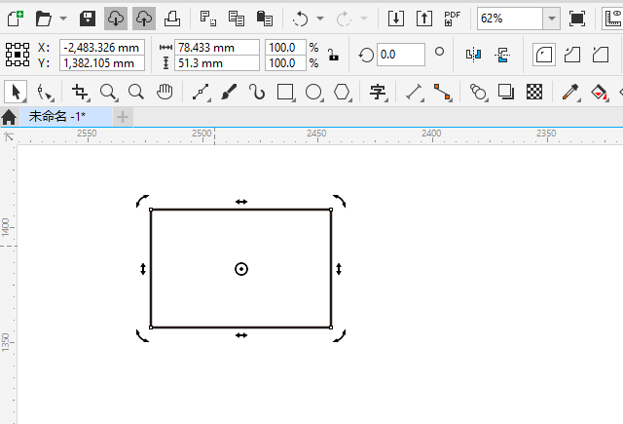Image resolution: width=623 pixels, height=424 pixels.
Task: Select the hook-shaped curve tool
Action: coord(257,93)
